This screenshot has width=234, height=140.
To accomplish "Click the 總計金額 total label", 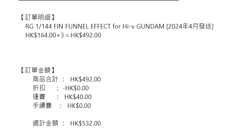I will (x=45, y=123).
